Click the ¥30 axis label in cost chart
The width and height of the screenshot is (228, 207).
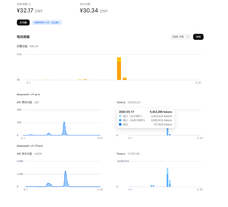point(19,54)
